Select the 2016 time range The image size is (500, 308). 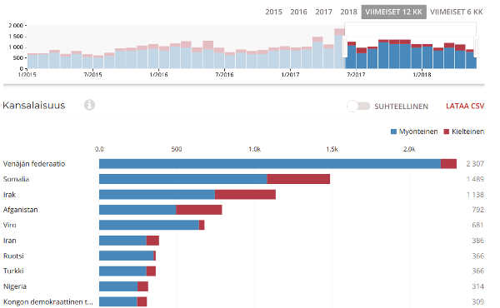click(298, 12)
